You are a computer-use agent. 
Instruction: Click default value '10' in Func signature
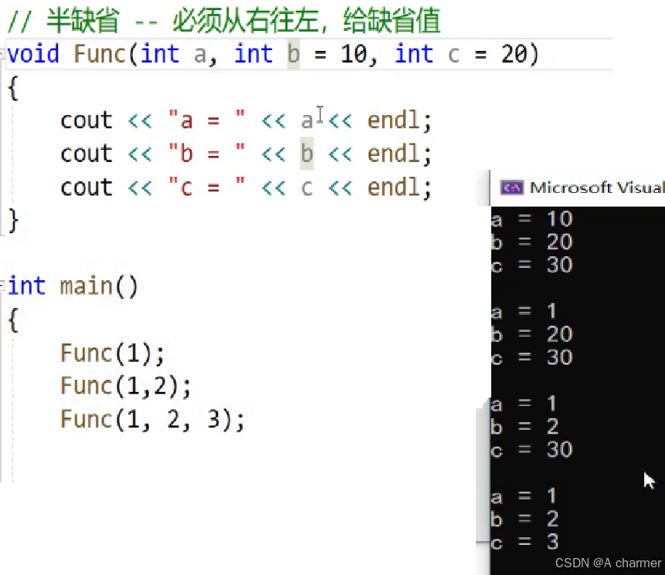tap(355, 54)
